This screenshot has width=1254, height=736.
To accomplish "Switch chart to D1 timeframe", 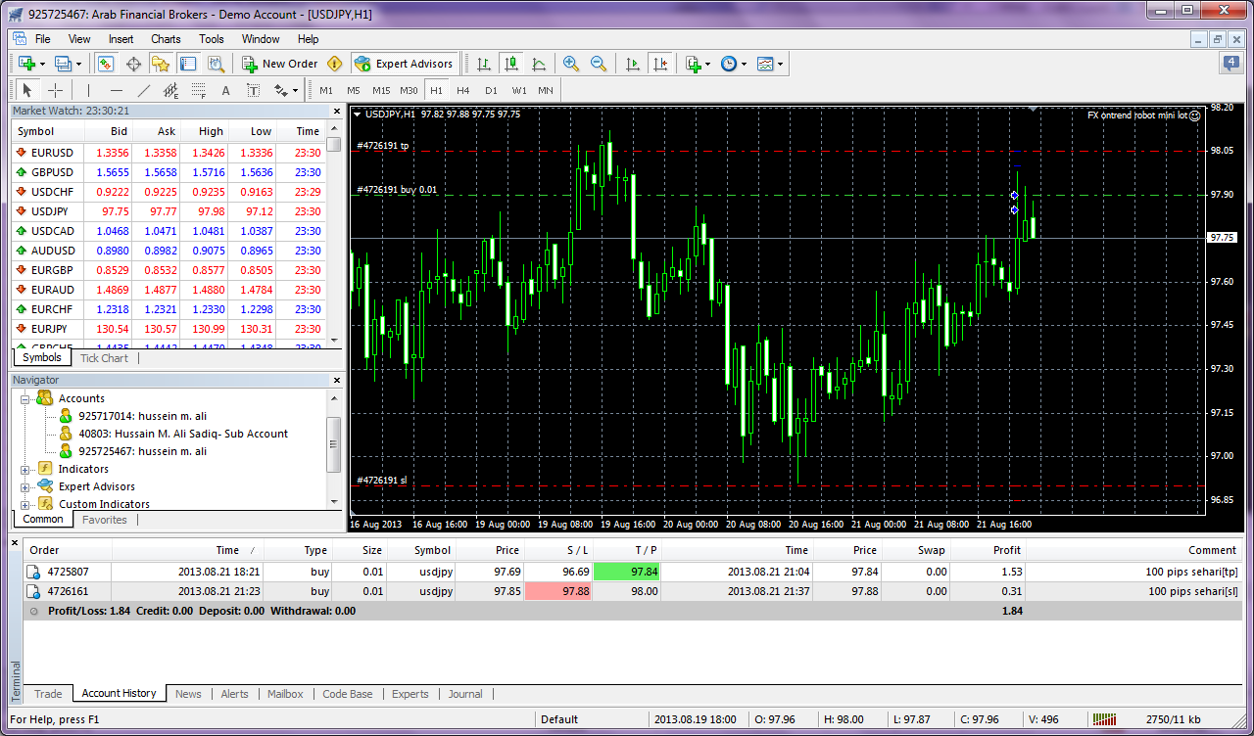I will point(491,90).
